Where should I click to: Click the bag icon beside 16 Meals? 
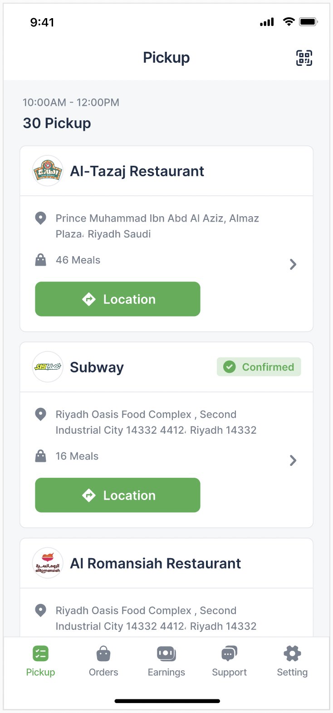pyautogui.click(x=41, y=456)
